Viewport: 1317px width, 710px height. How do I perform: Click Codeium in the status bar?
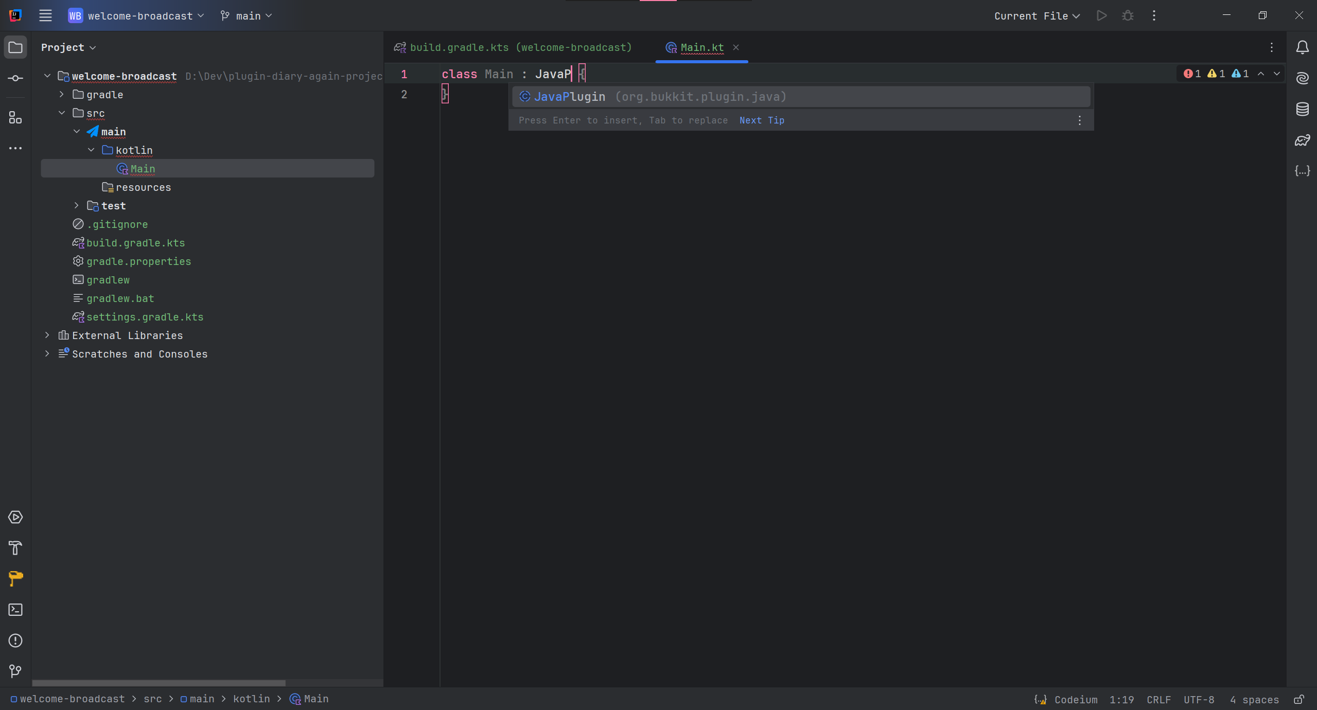point(1077,699)
